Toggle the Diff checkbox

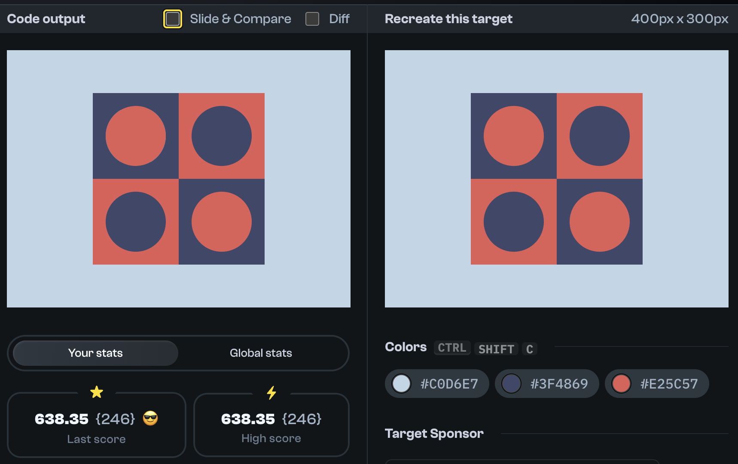(x=312, y=19)
